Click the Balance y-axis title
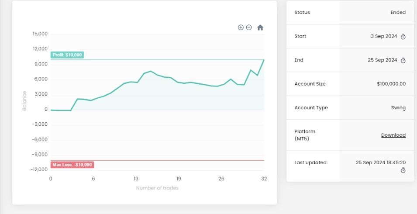 (x=24, y=100)
